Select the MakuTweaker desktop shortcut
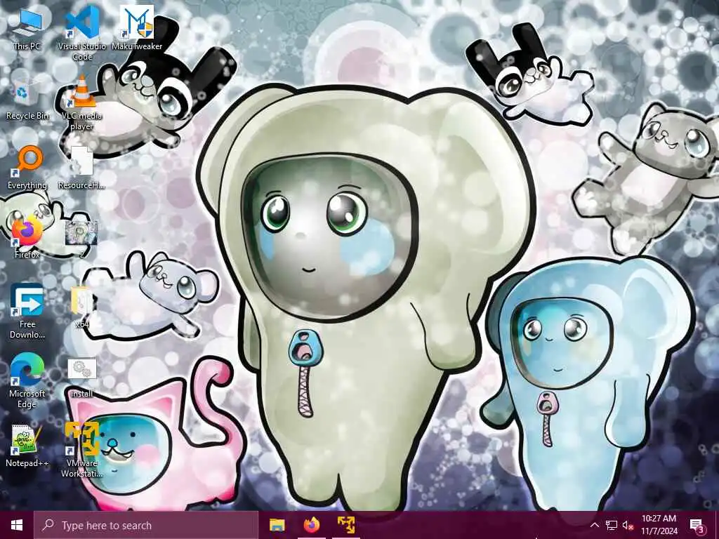This screenshot has width=719, height=539. [x=137, y=28]
